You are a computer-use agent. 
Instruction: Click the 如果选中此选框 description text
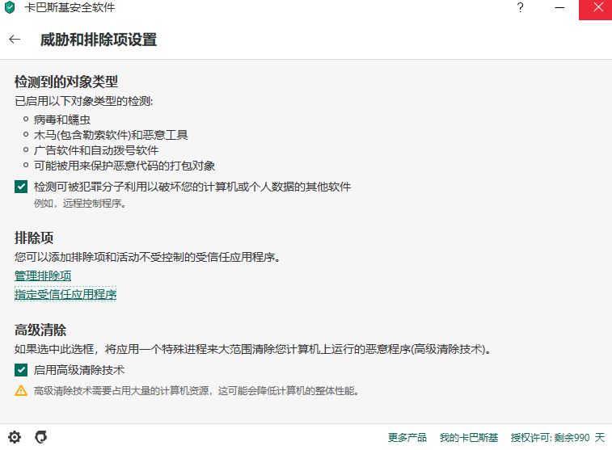[x=252, y=349]
